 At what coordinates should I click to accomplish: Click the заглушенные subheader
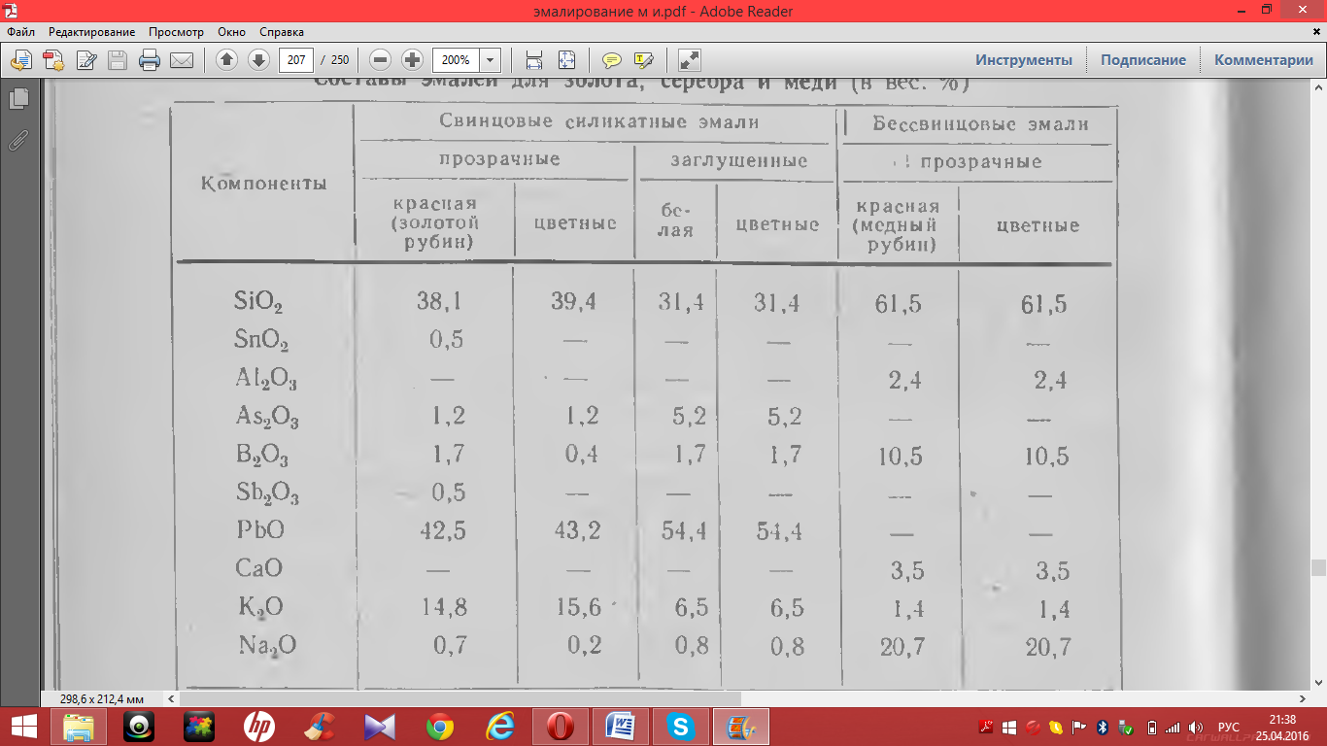[739, 161]
